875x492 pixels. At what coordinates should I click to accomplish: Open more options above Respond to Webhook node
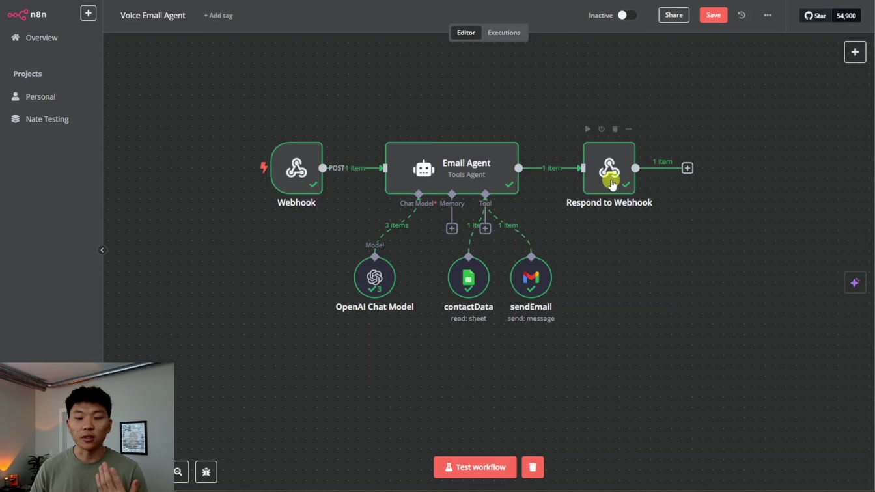click(x=628, y=129)
